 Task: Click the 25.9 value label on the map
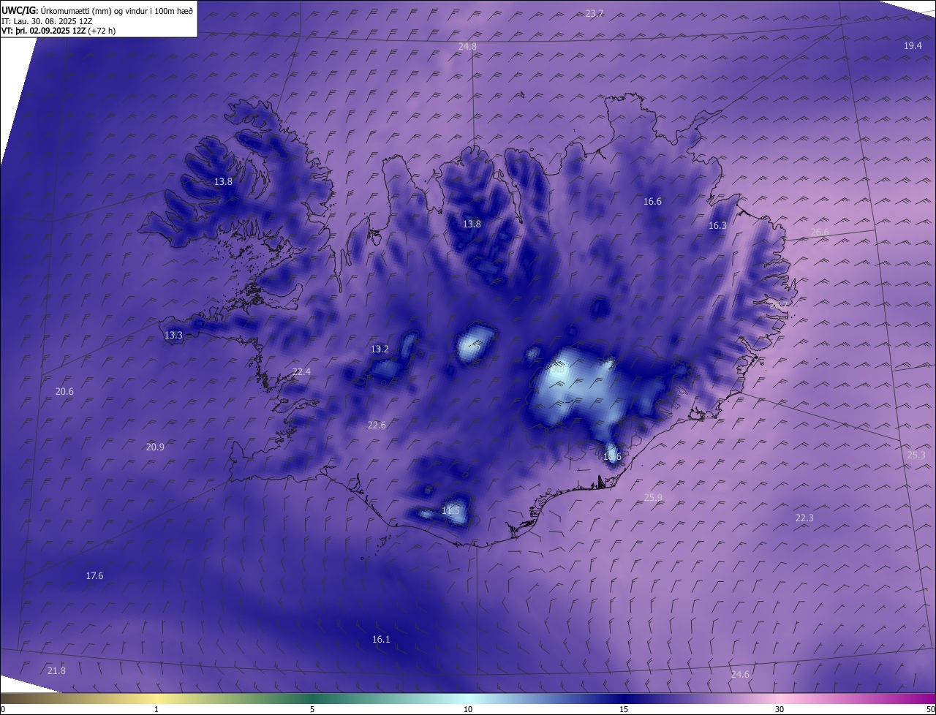[653, 498]
